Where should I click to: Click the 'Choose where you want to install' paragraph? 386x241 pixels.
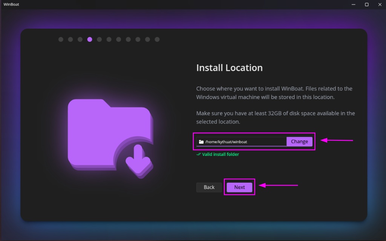274,93
